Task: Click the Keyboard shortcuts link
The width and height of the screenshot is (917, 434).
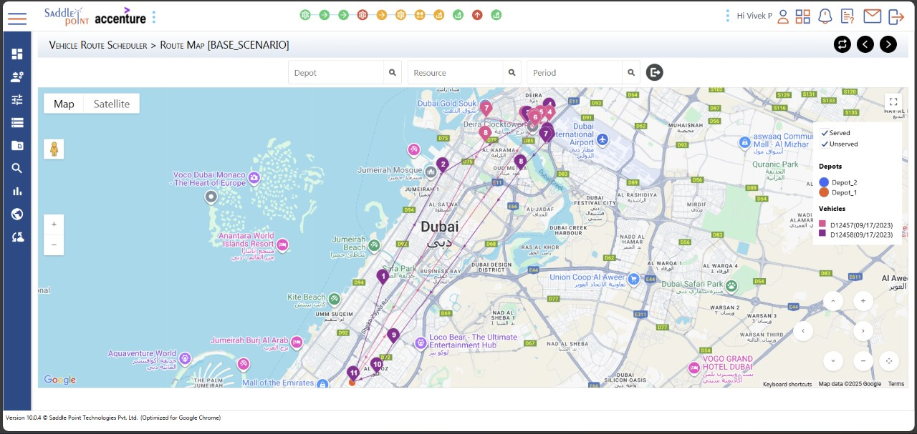Action: coord(787,384)
